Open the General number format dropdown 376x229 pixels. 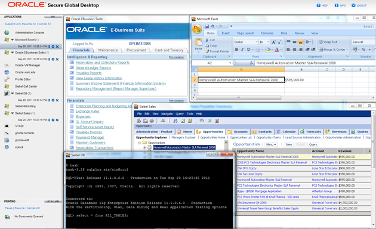click(x=363, y=42)
